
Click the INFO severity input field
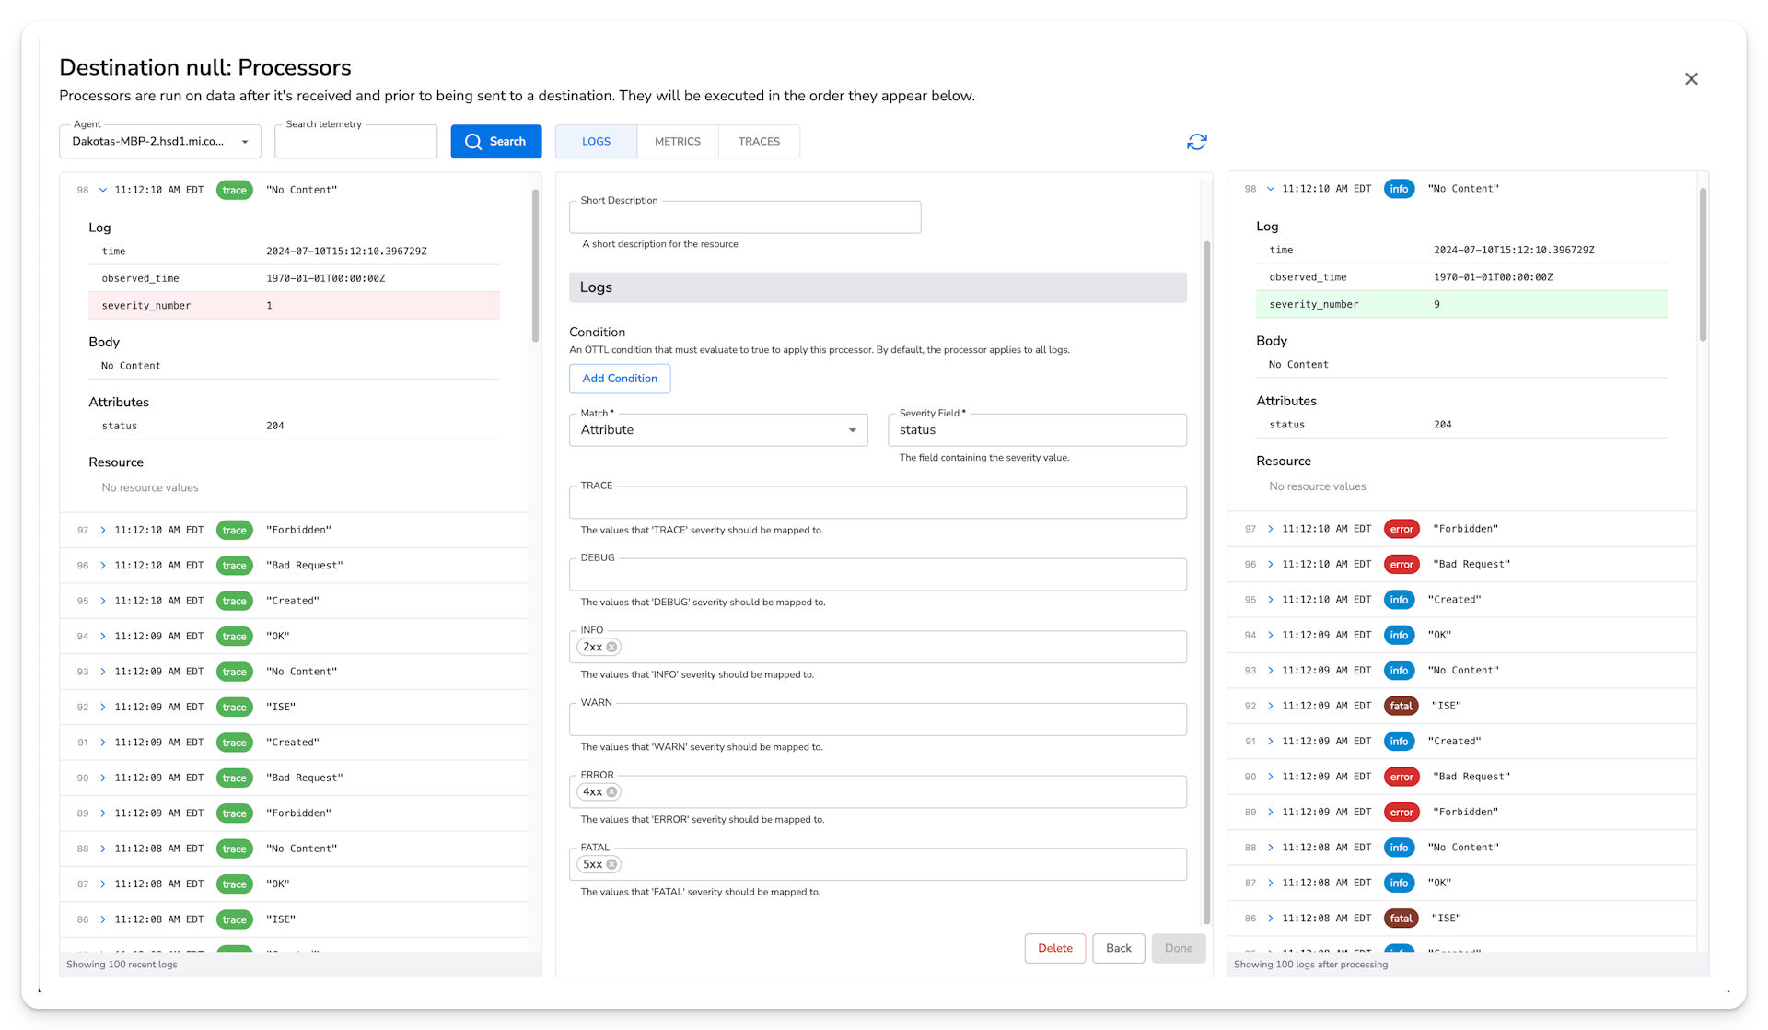878,646
